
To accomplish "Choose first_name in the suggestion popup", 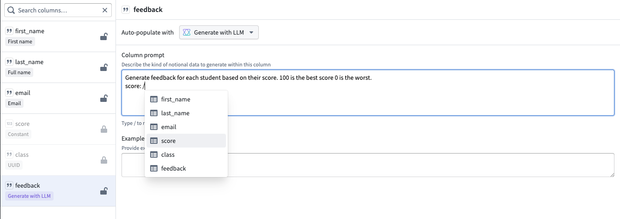I will 176,99.
